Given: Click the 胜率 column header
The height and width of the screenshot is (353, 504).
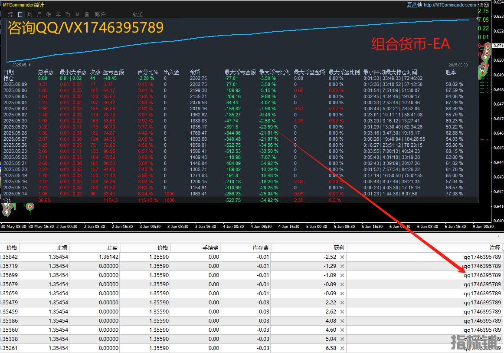Looking at the screenshot, I should (x=451, y=73).
